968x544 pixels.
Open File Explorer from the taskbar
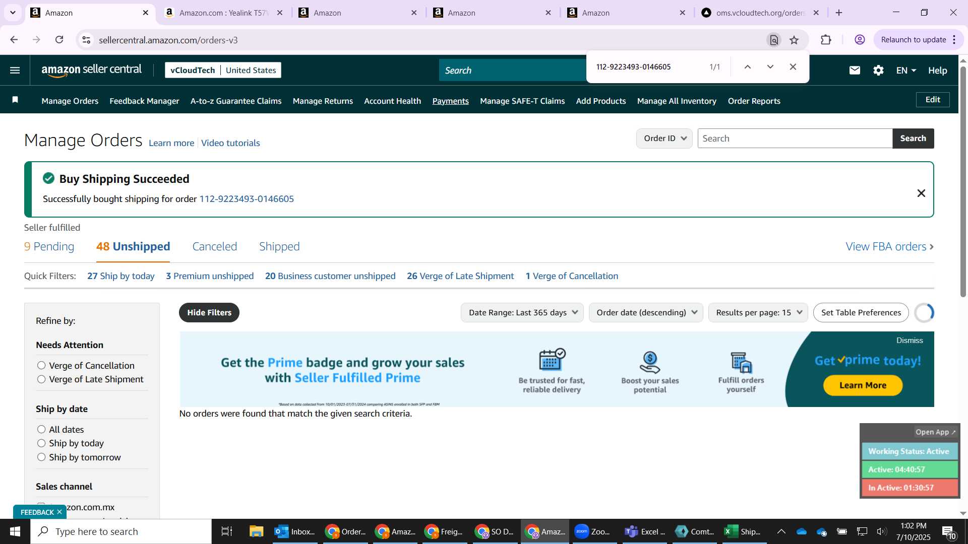tap(257, 531)
